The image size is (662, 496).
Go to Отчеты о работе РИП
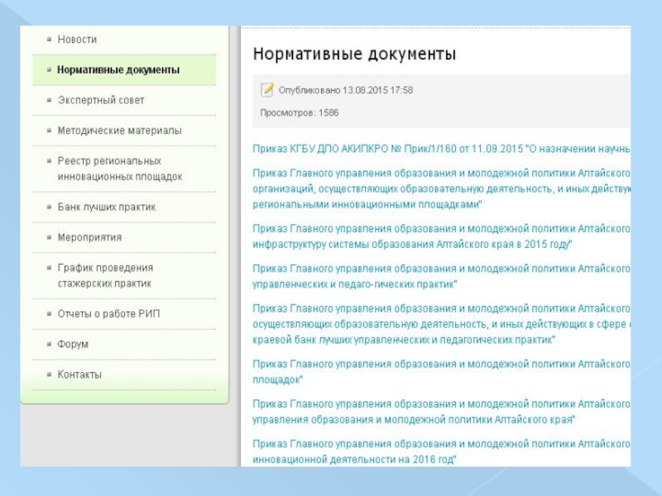(108, 313)
